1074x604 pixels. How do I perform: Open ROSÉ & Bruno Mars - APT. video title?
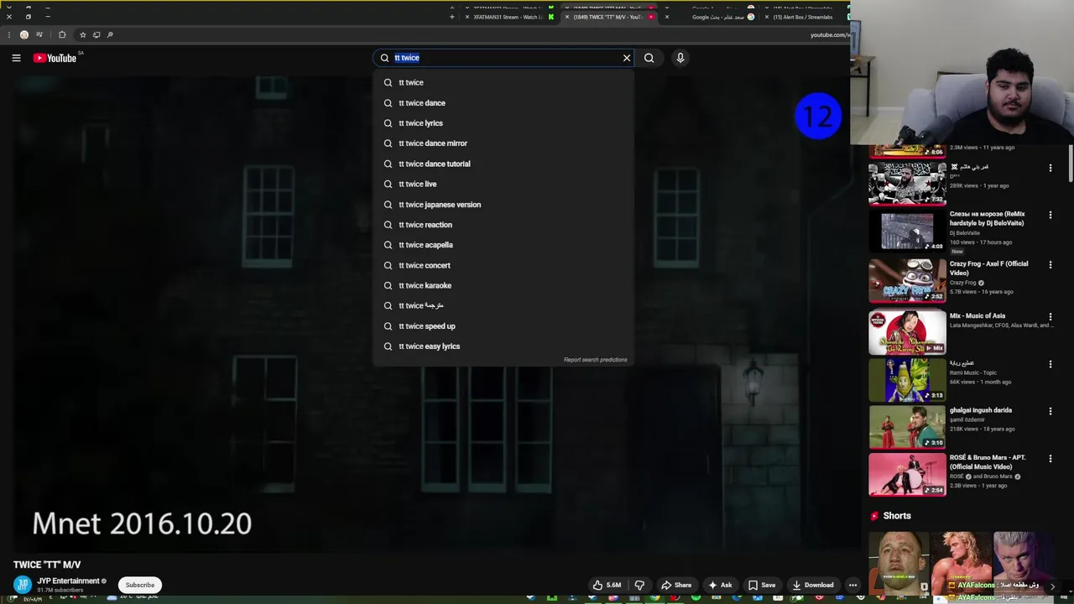point(988,462)
